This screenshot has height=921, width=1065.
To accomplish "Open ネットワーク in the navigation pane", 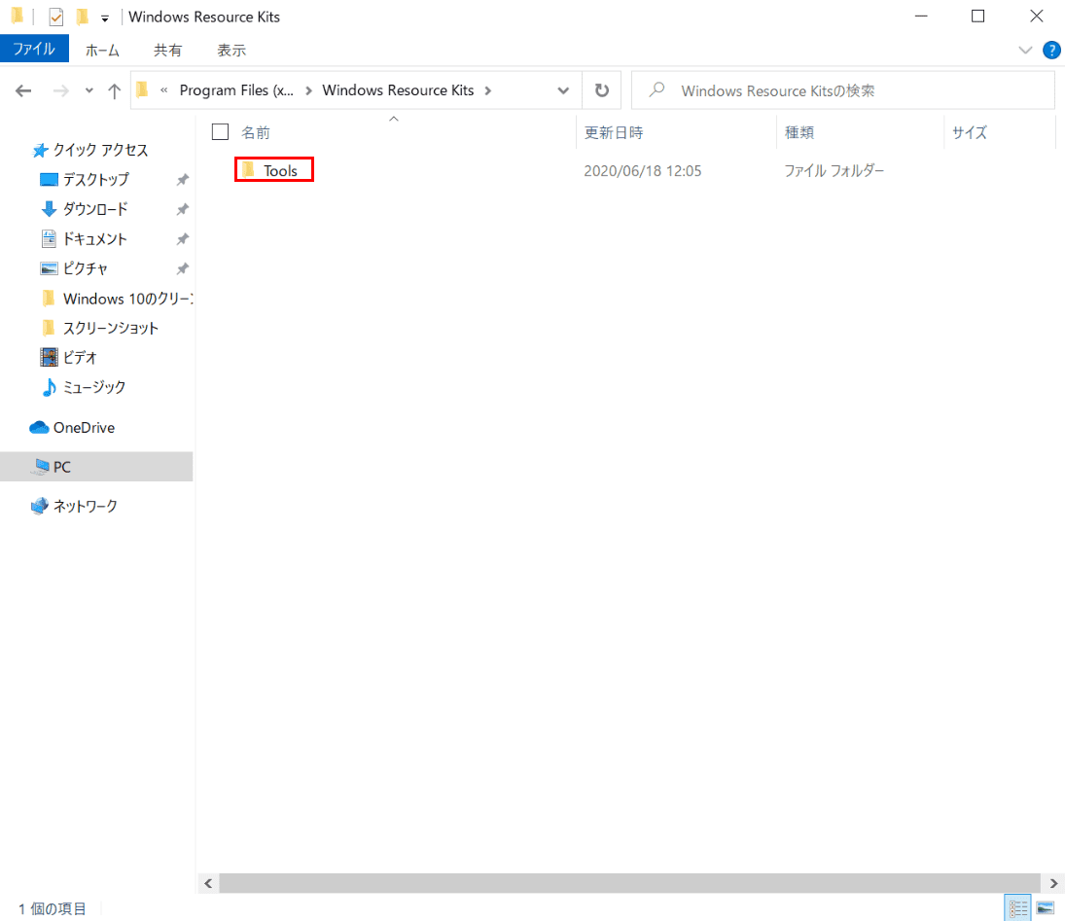I will pyautogui.click(x=86, y=506).
